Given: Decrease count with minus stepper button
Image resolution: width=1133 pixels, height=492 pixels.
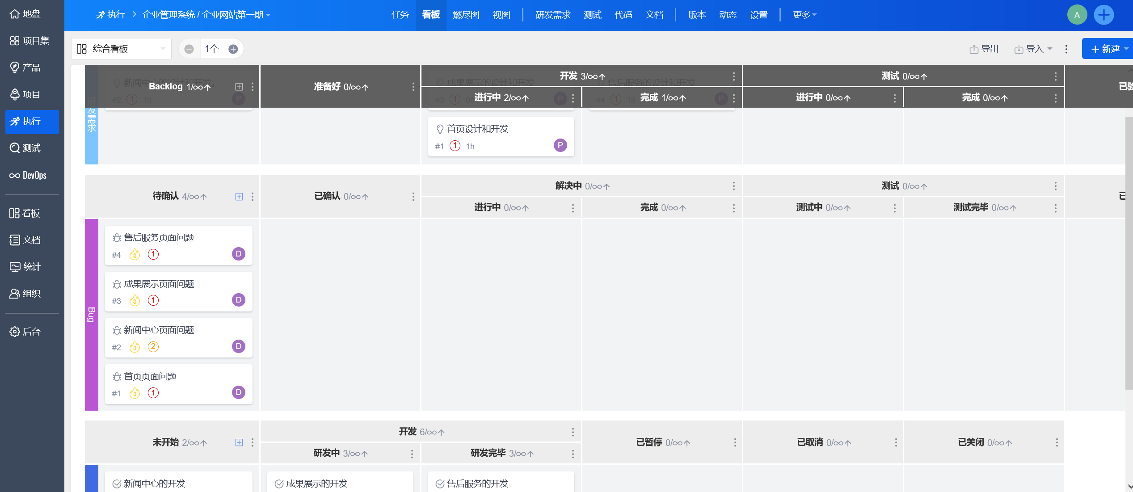Looking at the screenshot, I should coord(189,49).
